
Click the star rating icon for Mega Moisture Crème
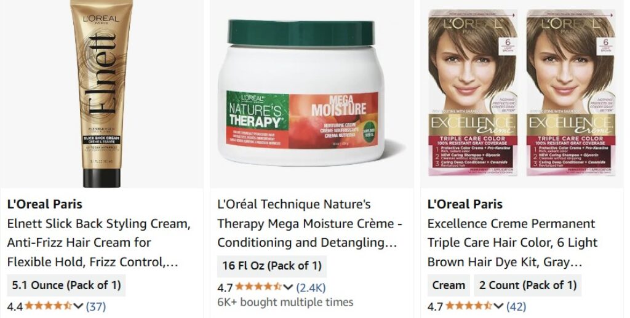coord(259,287)
